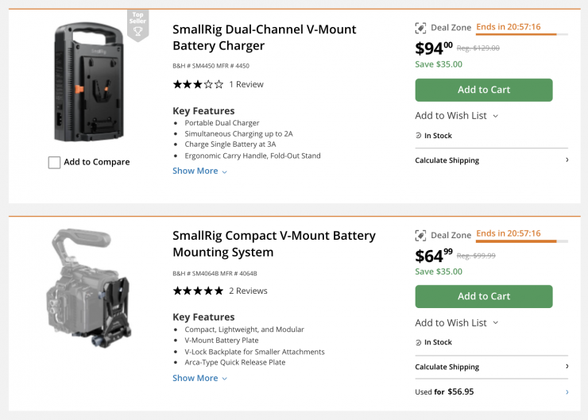588x420 pixels.
Task: Open Add to Wish List dropdown for charger
Action: point(457,116)
